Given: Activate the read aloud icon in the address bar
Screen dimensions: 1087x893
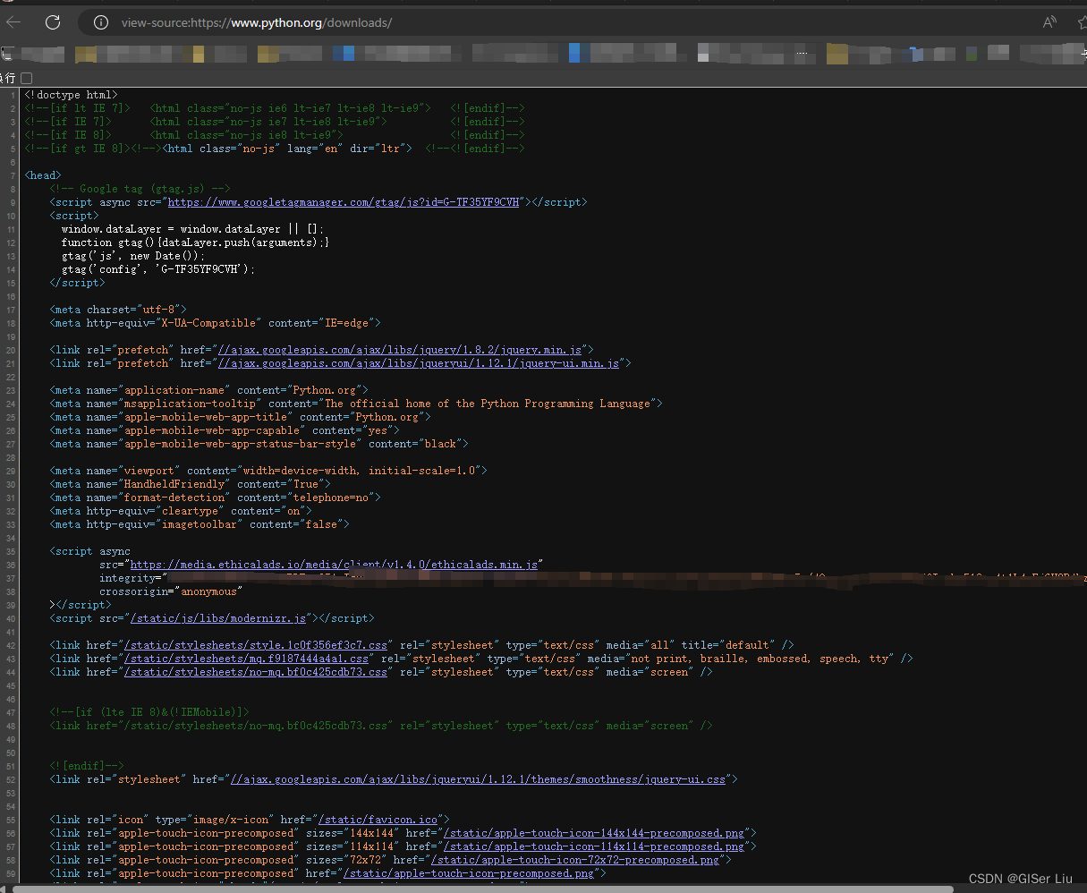Looking at the screenshot, I should coord(1049,22).
